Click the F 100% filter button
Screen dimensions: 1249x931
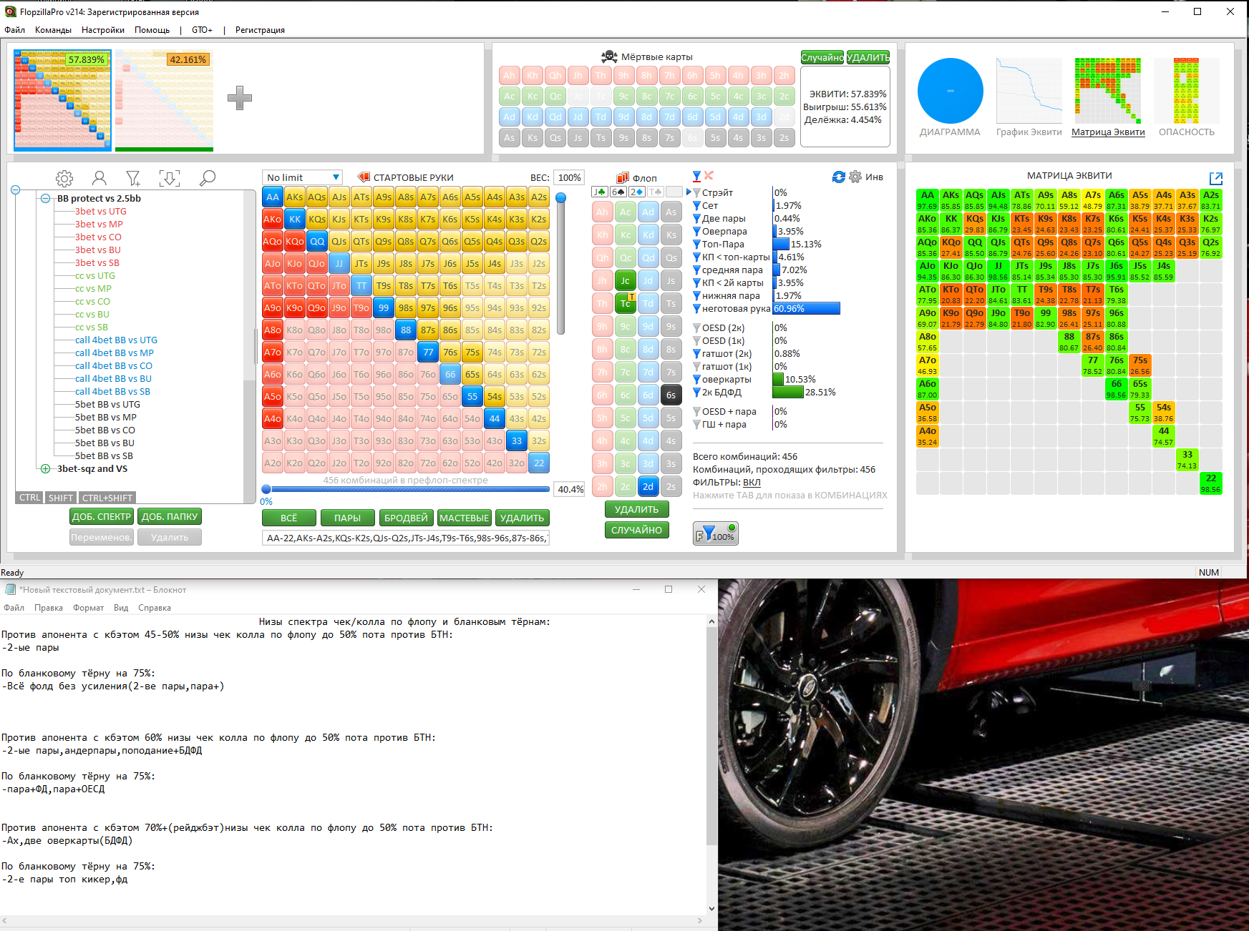(x=715, y=533)
